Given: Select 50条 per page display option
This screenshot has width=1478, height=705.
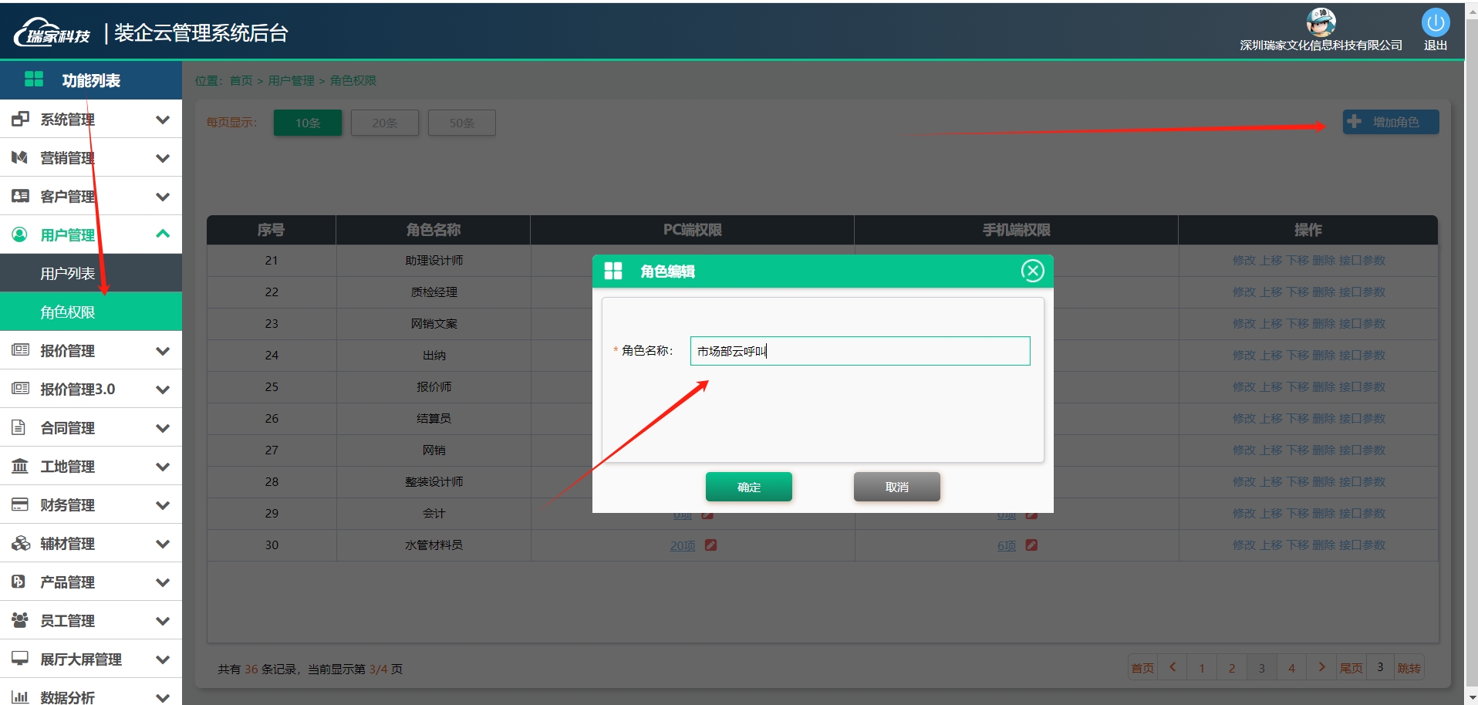Looking at the screenshot, I should pos(461,123).
